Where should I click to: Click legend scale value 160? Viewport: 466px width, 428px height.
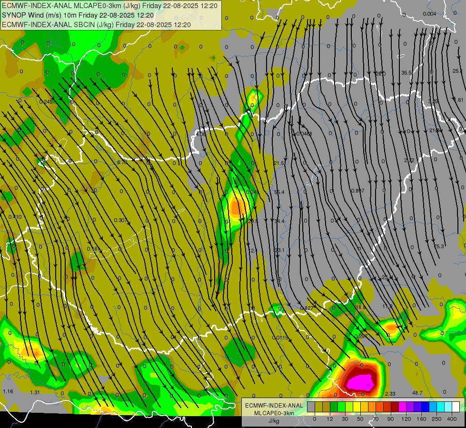421,419
